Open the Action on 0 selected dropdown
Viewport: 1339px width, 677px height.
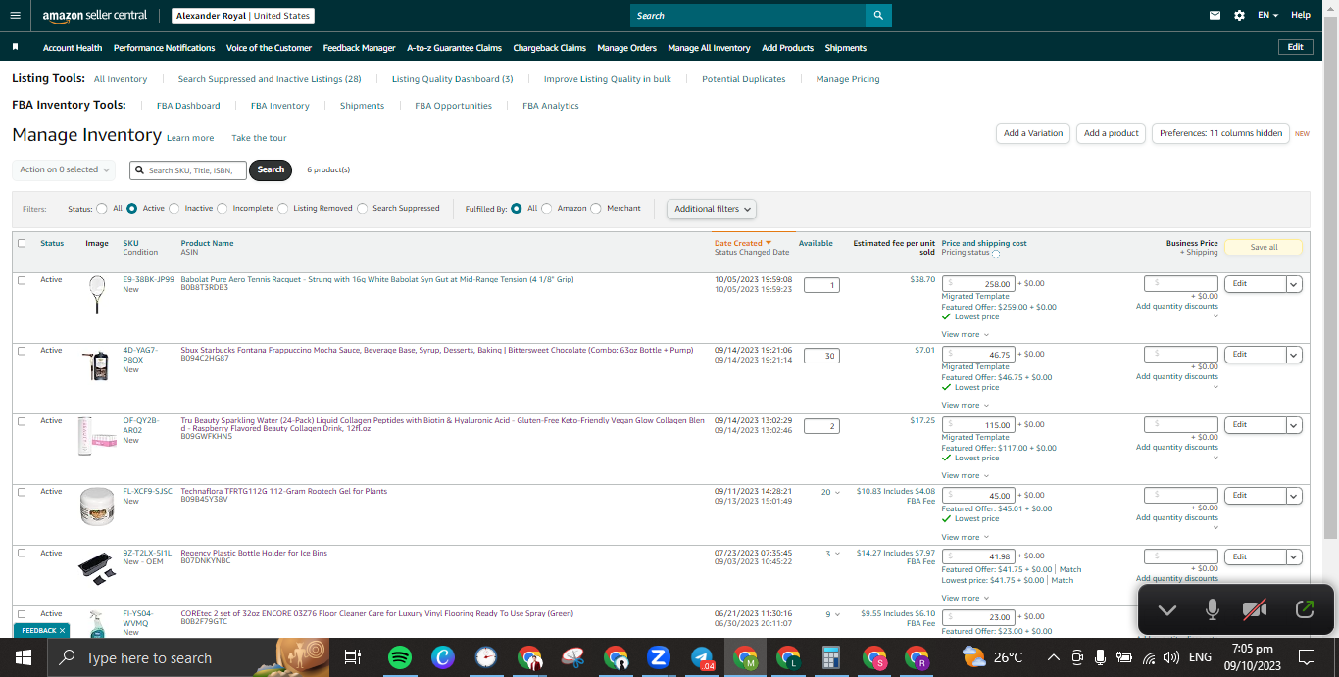[64, 169]
